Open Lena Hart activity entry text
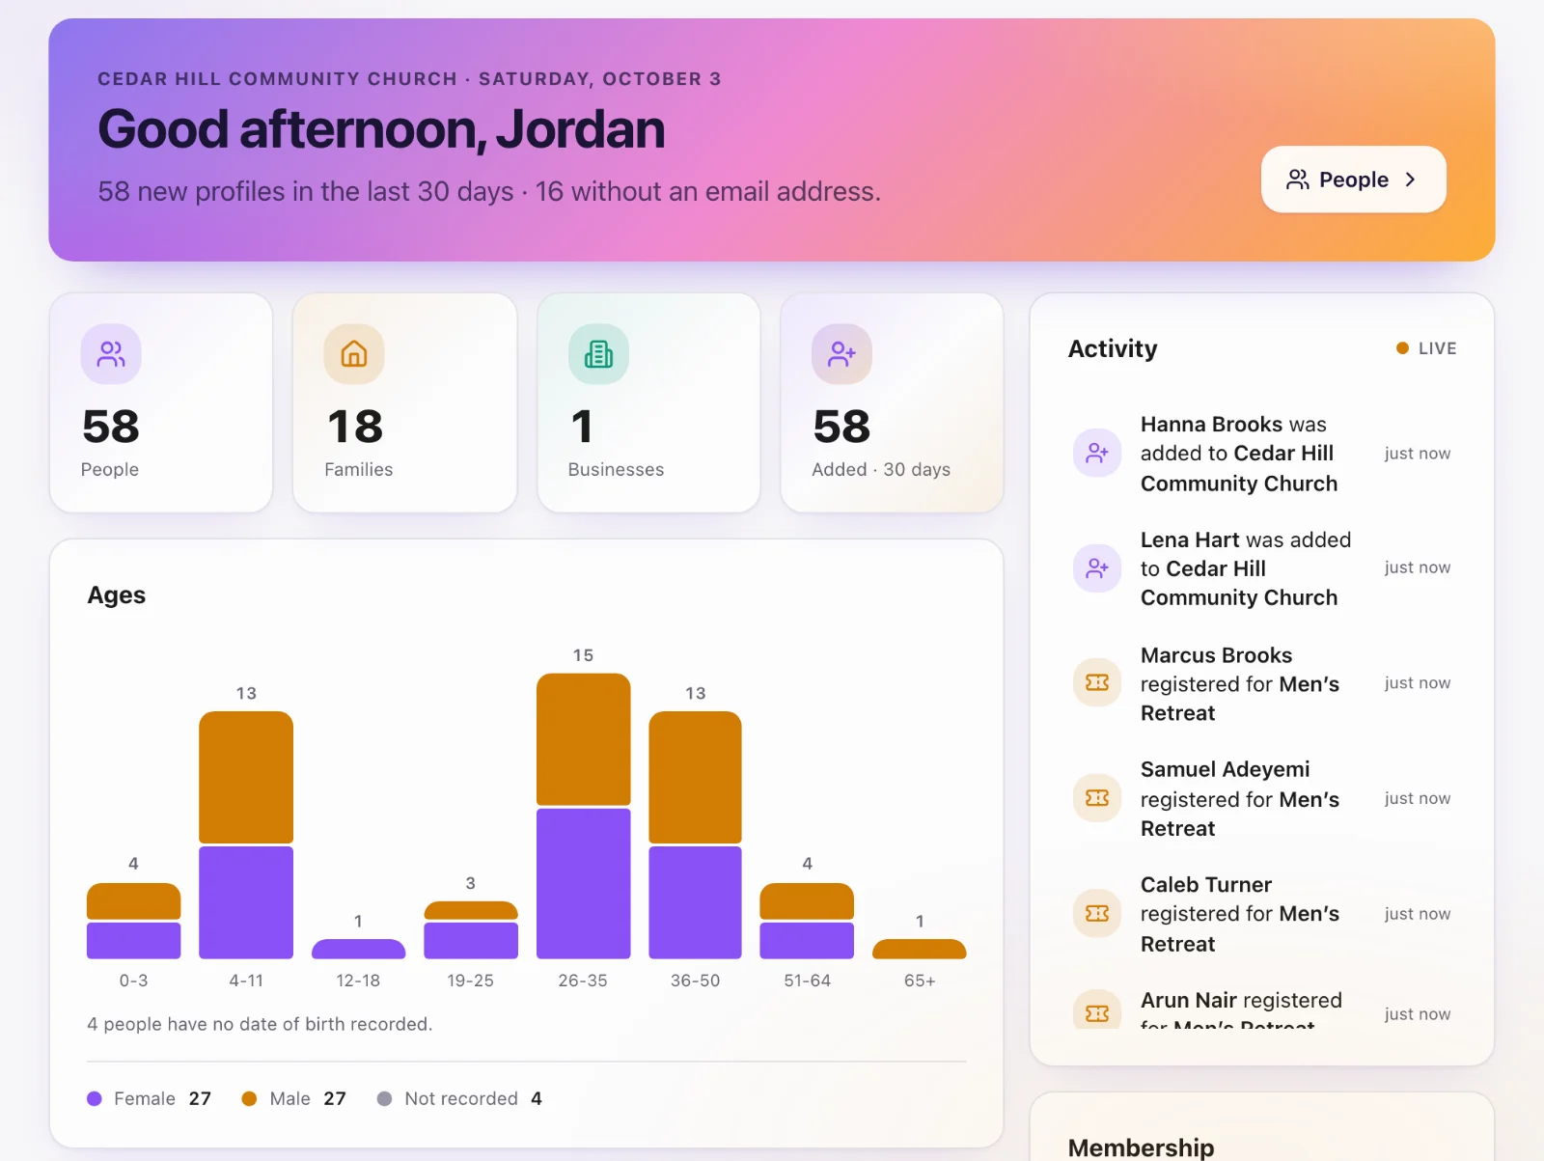This screenshot has width=1544, height=1161. [x=1246, y=568]
